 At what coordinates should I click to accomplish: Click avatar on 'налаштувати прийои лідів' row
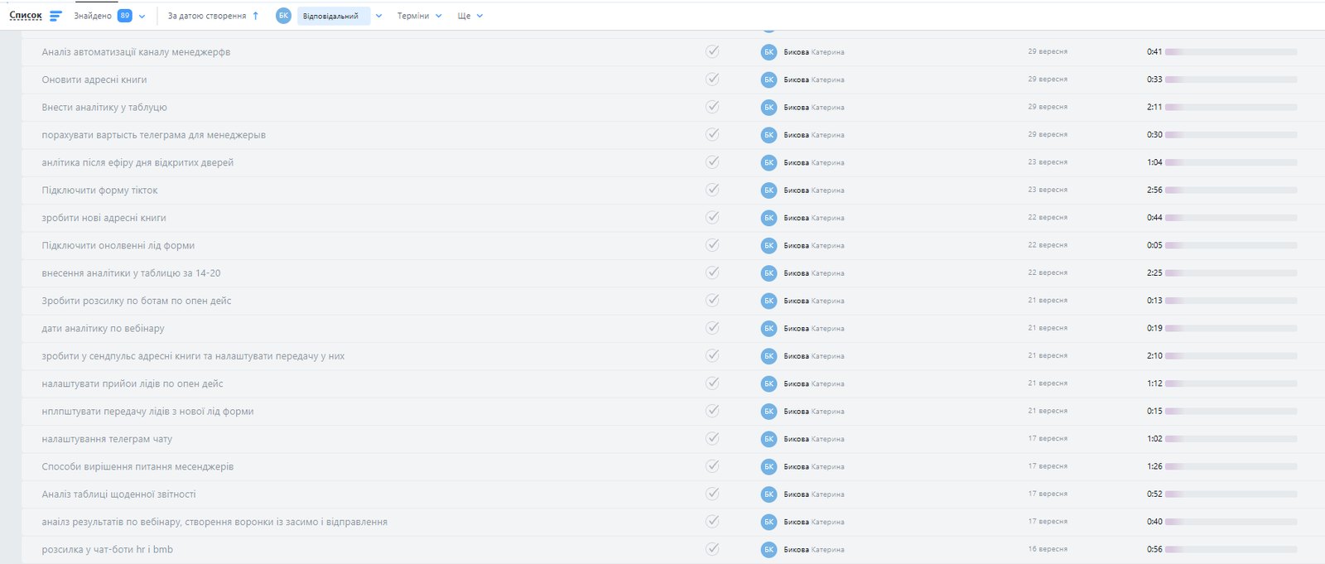tap(768, 383)
